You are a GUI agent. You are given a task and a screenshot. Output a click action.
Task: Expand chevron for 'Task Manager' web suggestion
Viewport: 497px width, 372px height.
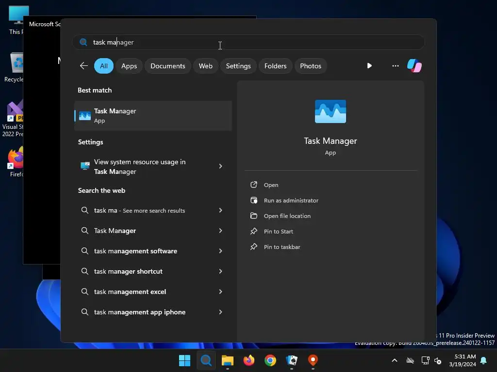(220, 231)
